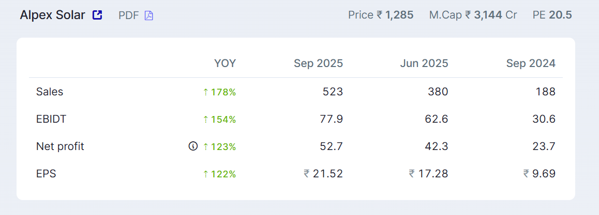Click the Sales row label
This screenshot has width=599, height=215.
(50, 92)
